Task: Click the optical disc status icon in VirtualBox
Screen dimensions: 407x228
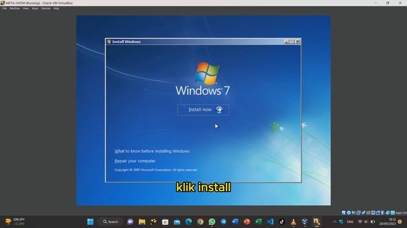Action: click(x=348, y=213)
